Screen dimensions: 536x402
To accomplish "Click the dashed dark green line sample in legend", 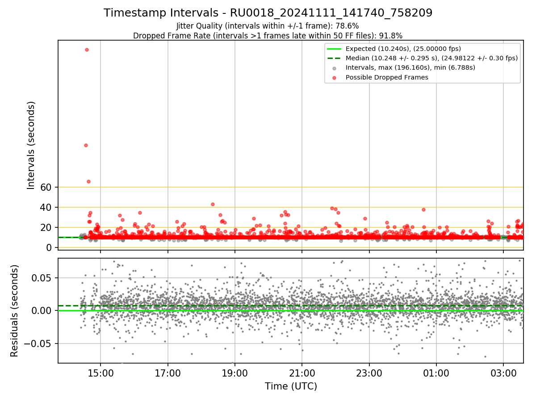I will pos(335,59).
